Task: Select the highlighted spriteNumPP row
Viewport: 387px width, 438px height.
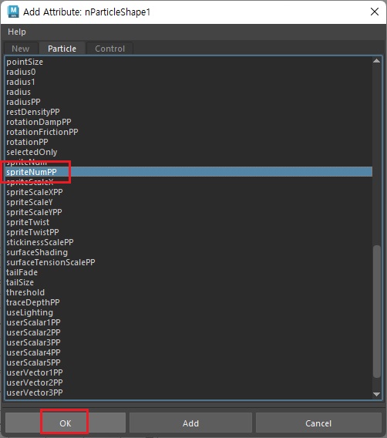Action: pos(189,172)
